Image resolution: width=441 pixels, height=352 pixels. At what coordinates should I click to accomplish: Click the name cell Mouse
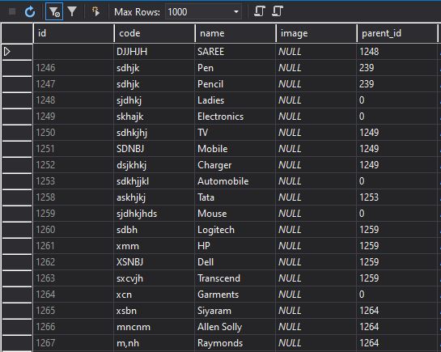(235, 214)
